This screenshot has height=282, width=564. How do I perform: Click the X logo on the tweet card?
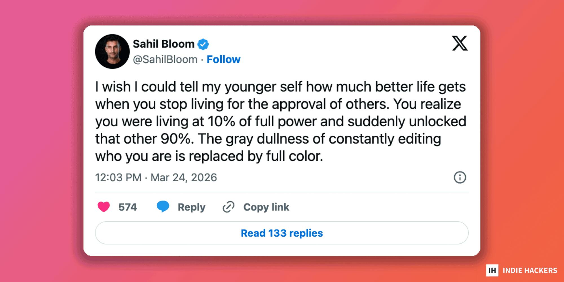[x=460, y=43]
